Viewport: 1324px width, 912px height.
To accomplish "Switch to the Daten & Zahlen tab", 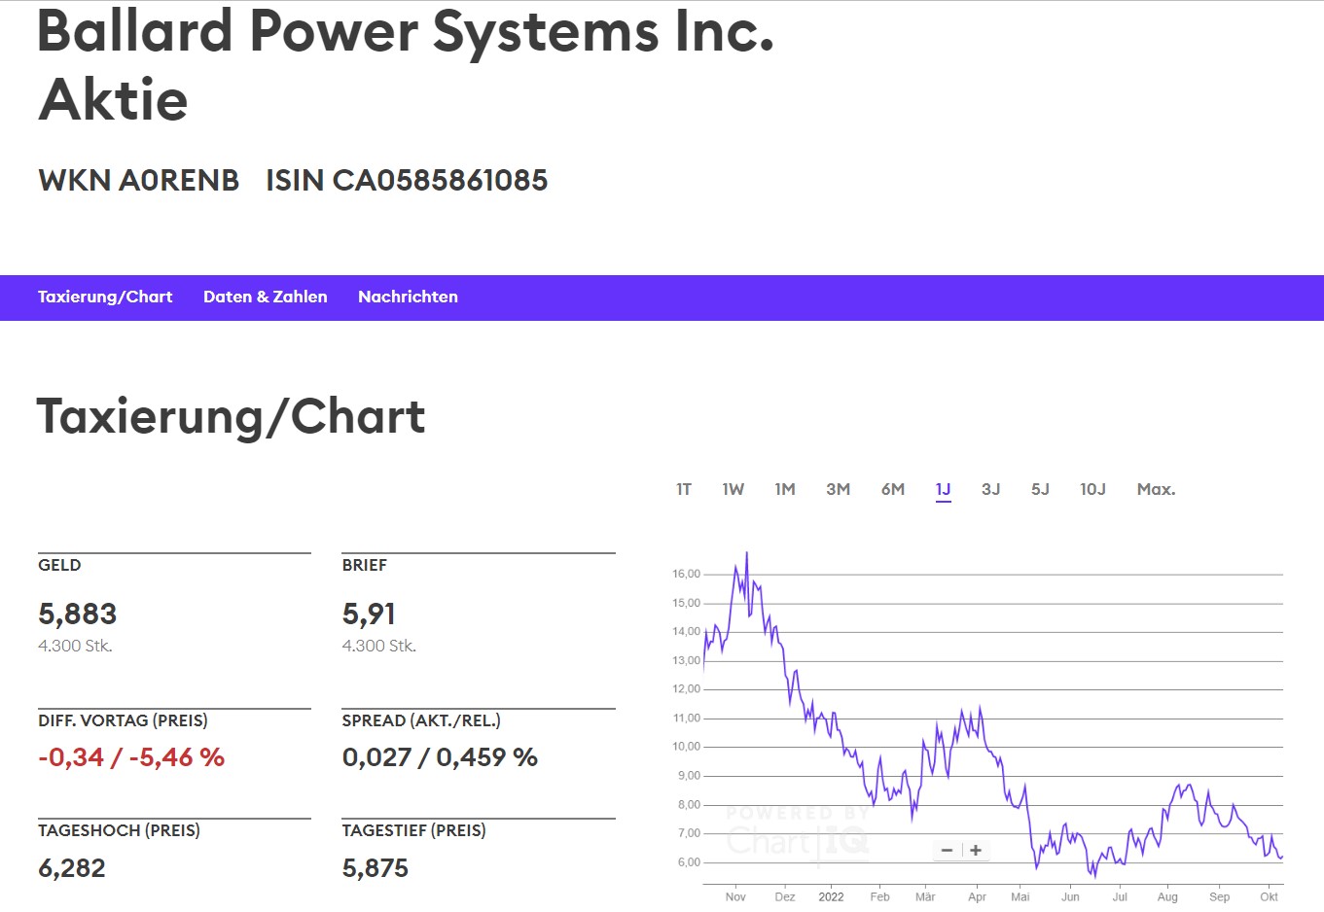I will pyautogui.click(x=266, y=298).
